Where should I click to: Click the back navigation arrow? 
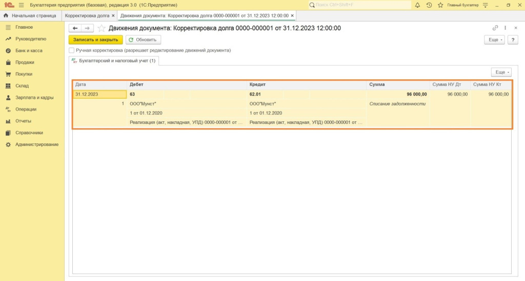pyautogui.click(x=75, y=28)
